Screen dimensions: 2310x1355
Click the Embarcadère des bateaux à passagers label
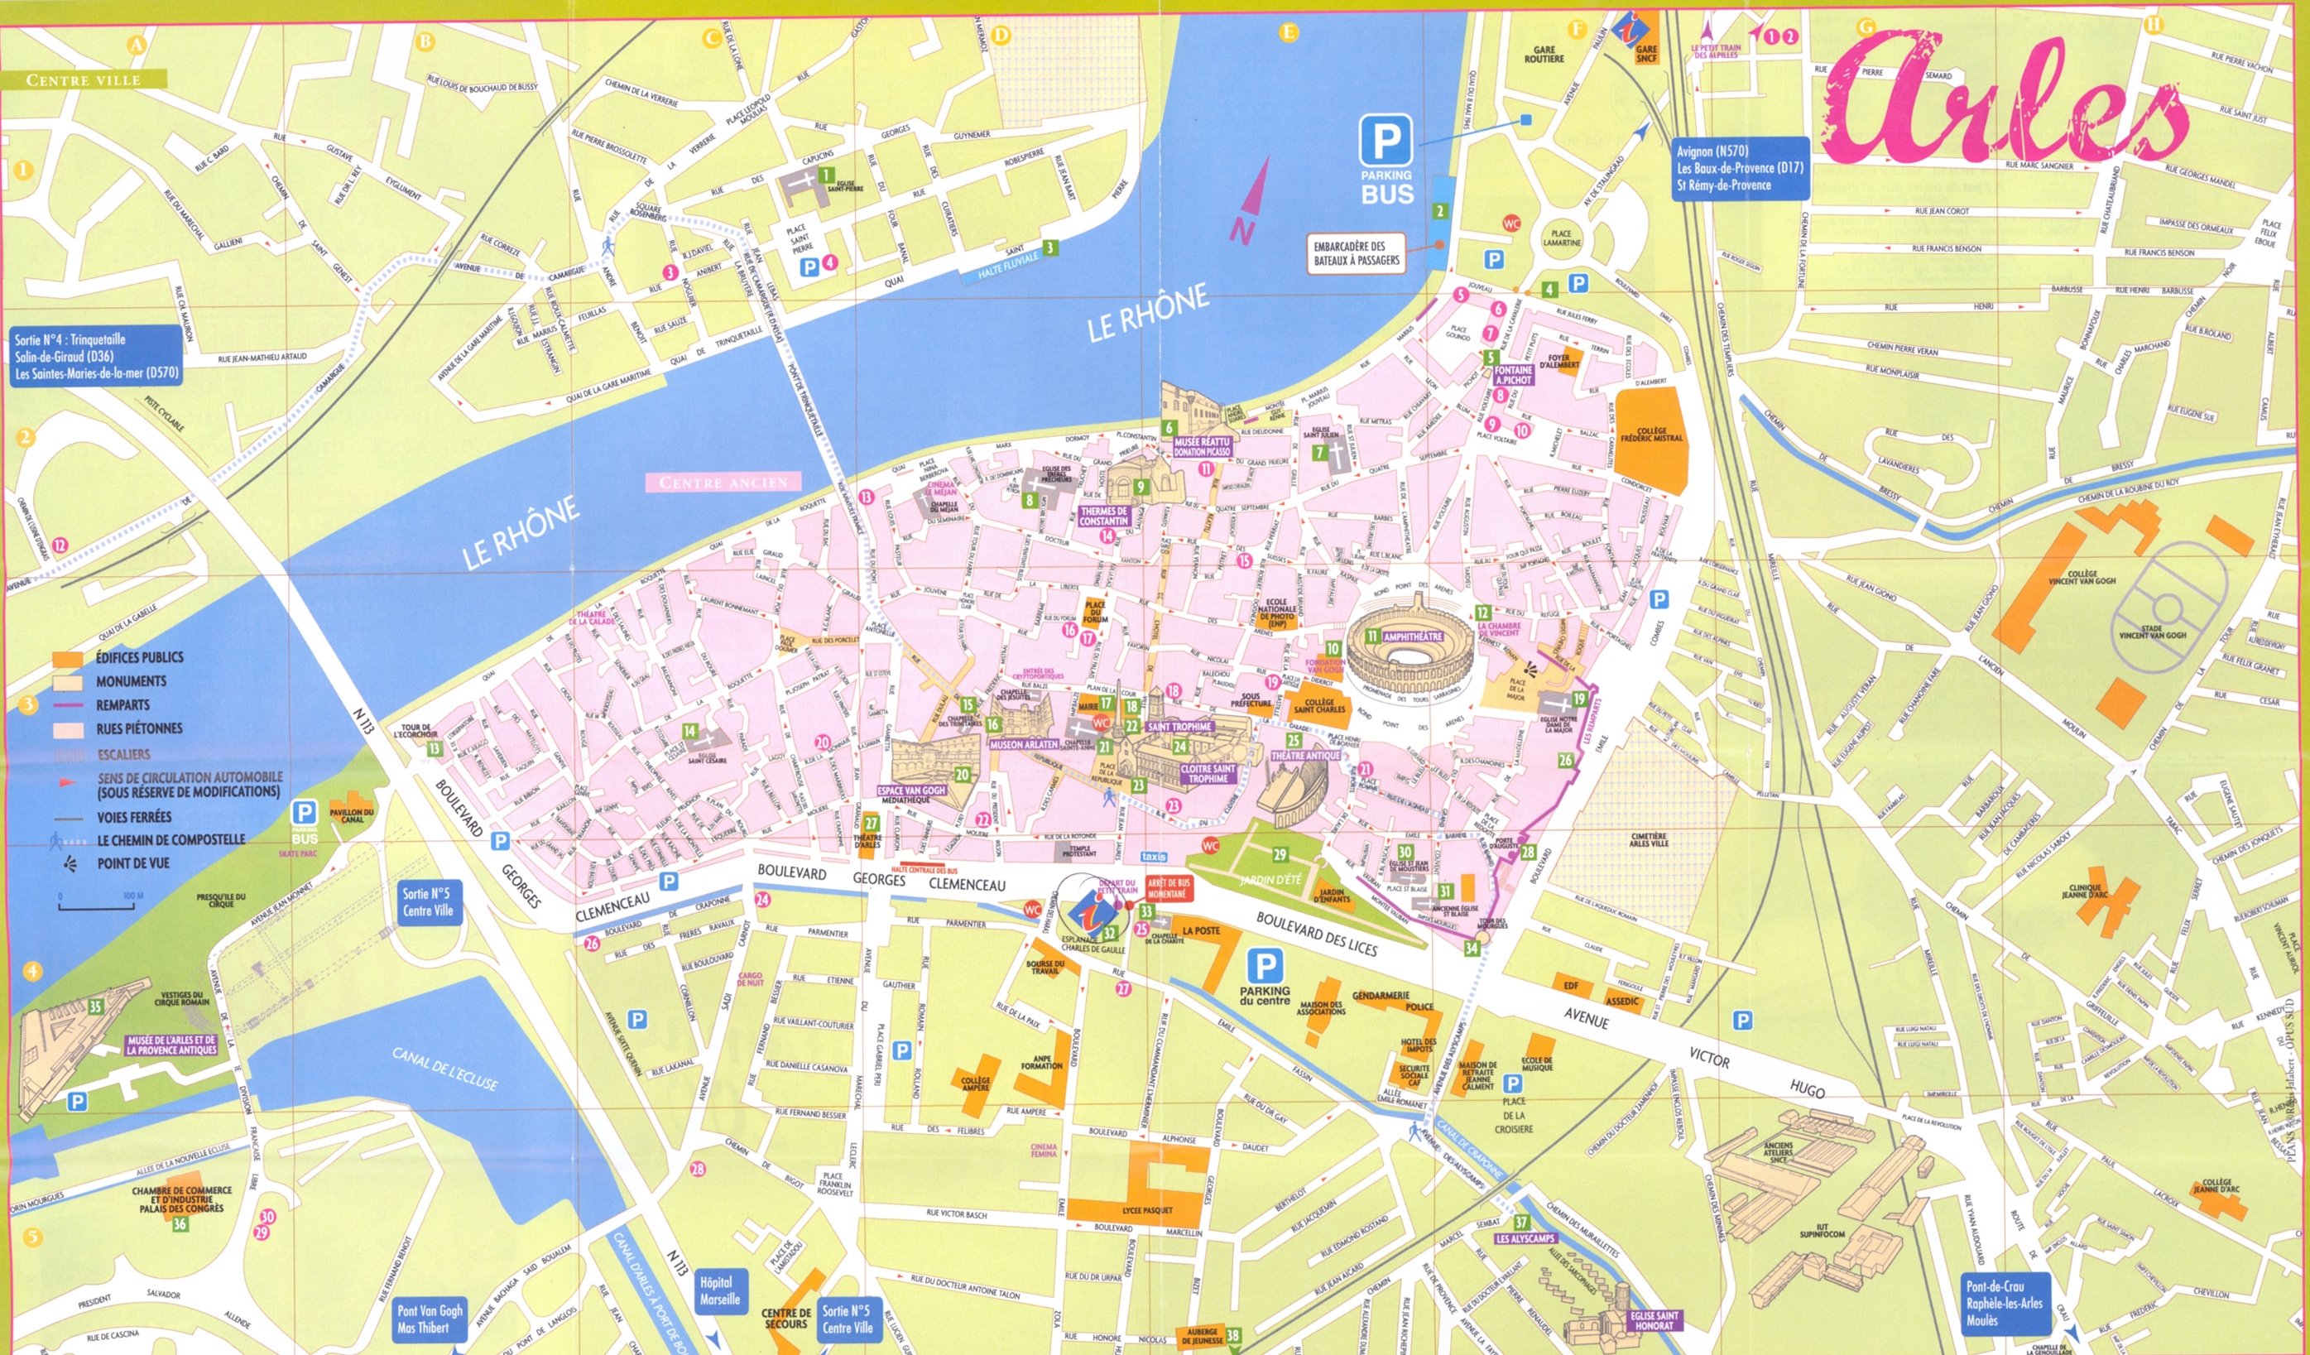(x=1356, y=253)
